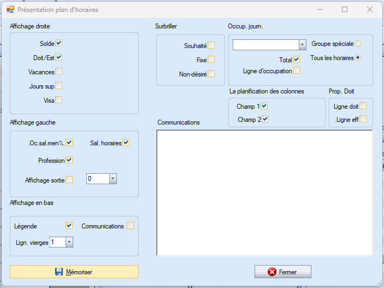Viewport: 384px width, 288px height.
Task: Click inside the Communications text area
Action: pos(264,192)
